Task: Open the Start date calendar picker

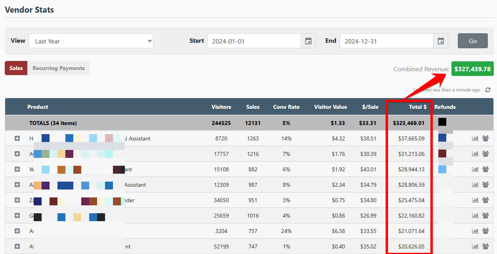Action: click(308, 41)
